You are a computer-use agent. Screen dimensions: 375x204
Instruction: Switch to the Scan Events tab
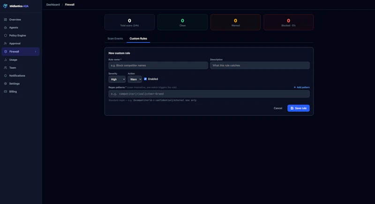click(115, 38)
